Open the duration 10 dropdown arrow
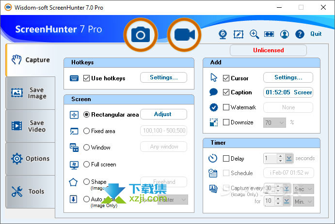Image resolution: width=335 pixels, height=224 pixels. [x=287, y=201]
